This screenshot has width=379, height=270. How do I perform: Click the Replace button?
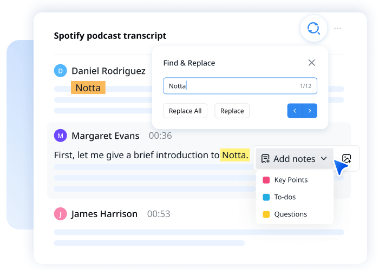pos(232,111)
